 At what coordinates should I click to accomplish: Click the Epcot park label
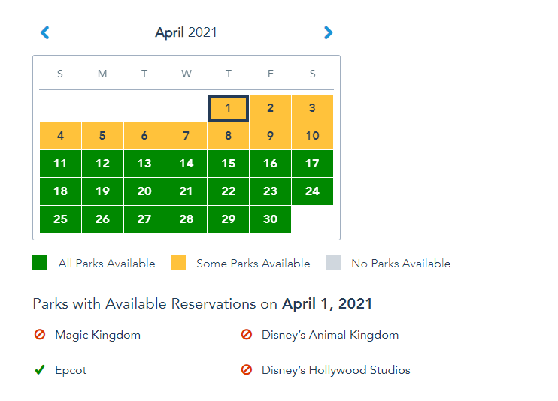[71, 370]
